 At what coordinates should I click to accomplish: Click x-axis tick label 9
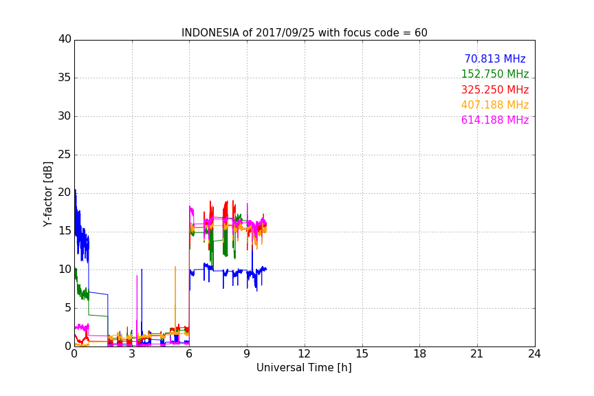coord(247,354)
